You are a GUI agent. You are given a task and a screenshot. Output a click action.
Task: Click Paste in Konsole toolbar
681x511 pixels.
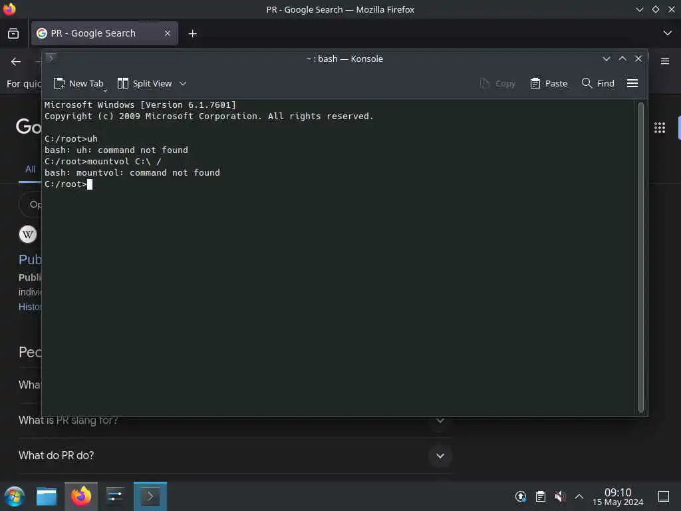(549, 83)
